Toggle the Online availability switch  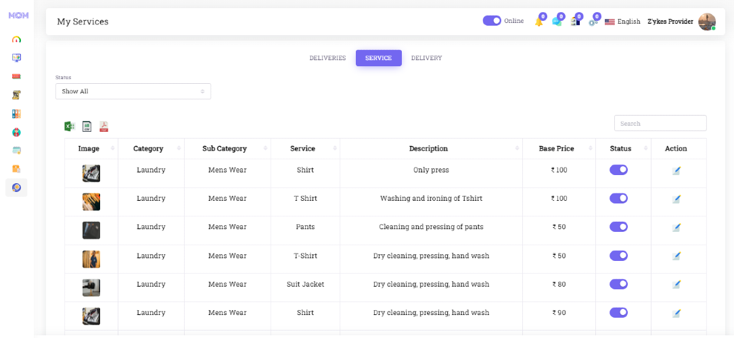click(x=492, y=21)
